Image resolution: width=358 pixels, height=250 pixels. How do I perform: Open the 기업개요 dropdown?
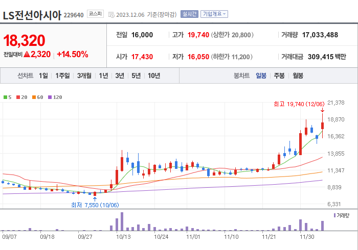[214, 14]
